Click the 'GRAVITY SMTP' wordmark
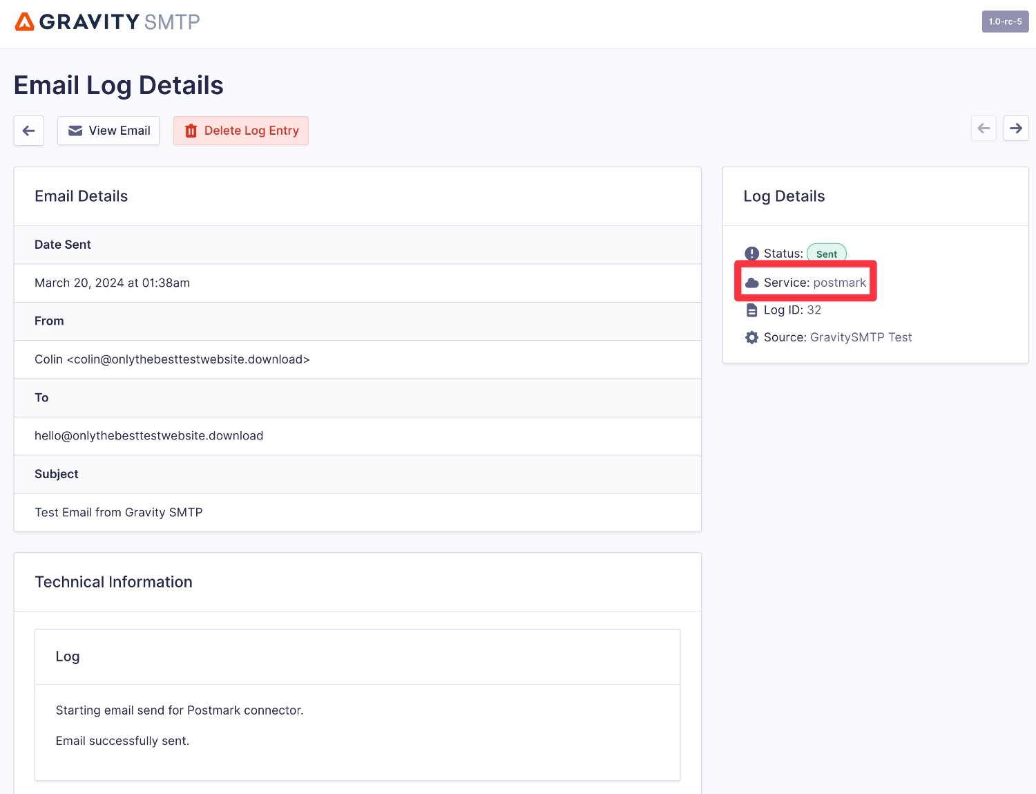 tap(119, 21)
